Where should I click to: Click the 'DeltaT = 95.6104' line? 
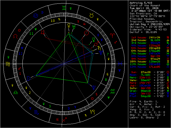[x=143, y=32]
